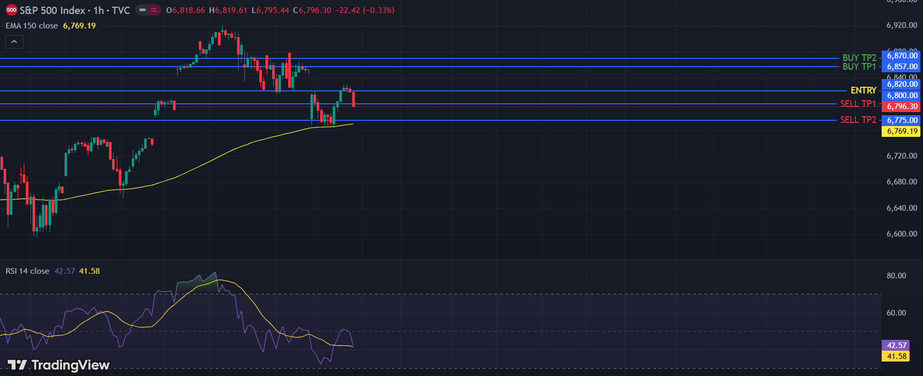Image resolution: width=923 pixels, height=376 pixels.
Task: Click the TradingView logo watermark
Action: coord(58,365)
